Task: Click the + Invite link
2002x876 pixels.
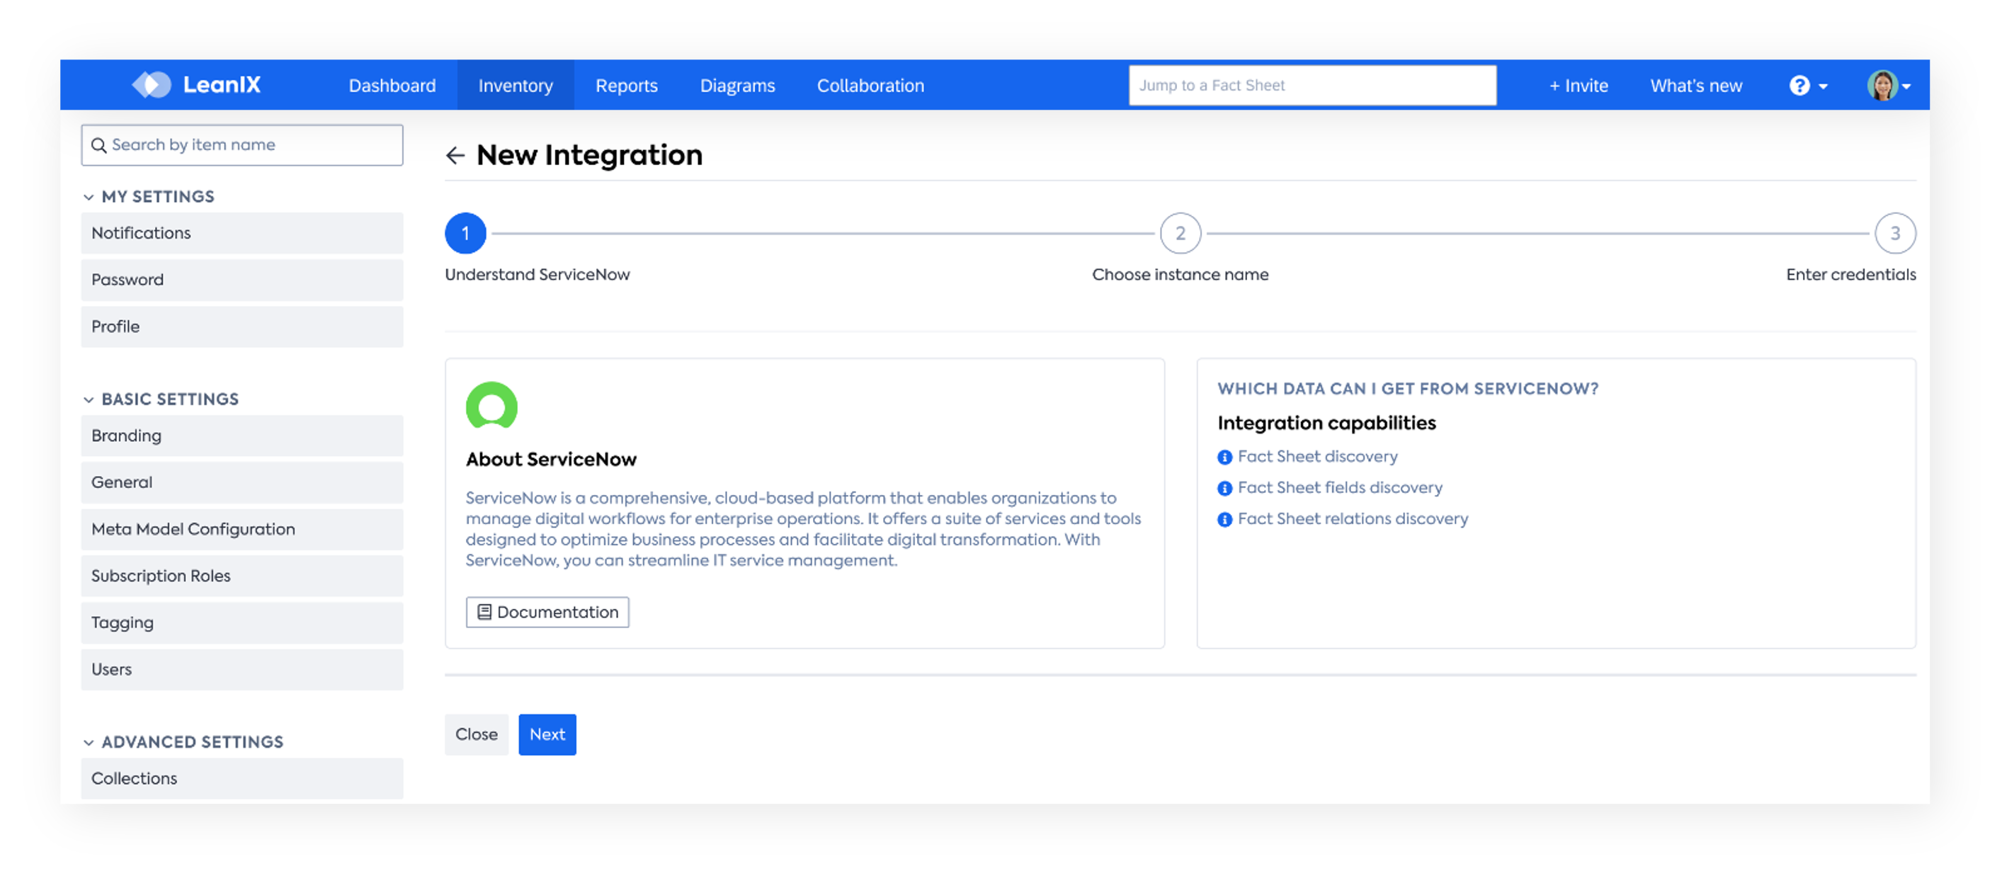Action: pyautogui.click(x=1579, y=86)
